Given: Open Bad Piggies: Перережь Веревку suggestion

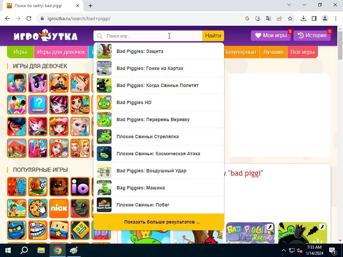Looking at the screenshot, I should [158, 119].
